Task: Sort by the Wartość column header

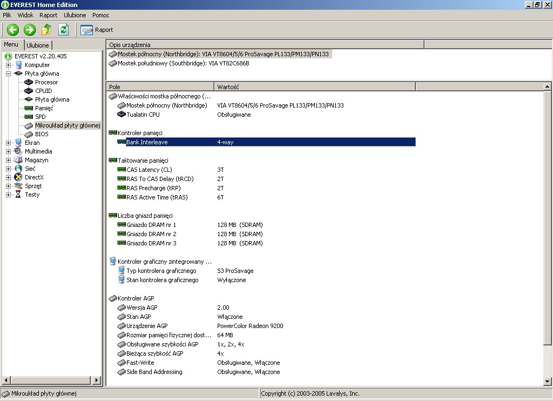Action: tap(315, 87)
